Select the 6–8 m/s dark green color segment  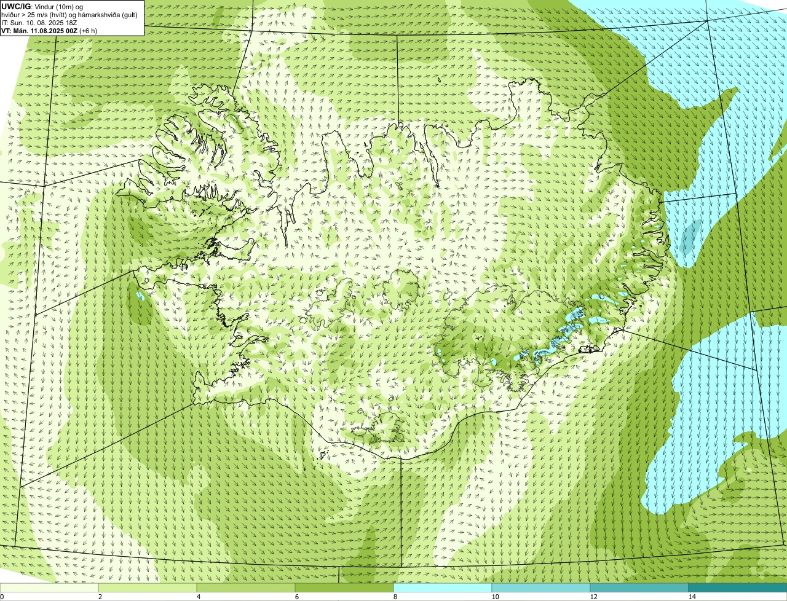coord(344,587)
